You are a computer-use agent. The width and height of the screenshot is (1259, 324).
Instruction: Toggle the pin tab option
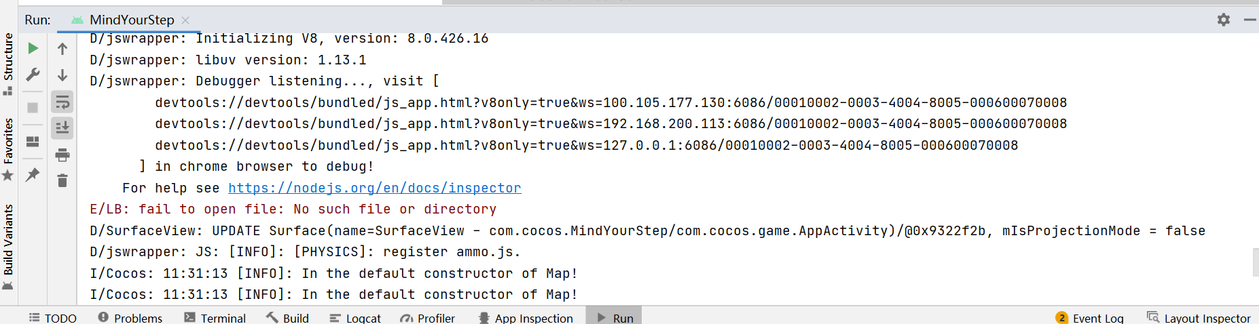pos(33,175)
